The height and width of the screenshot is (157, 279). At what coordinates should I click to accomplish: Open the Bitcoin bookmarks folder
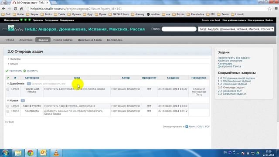[x=178, y=14]
